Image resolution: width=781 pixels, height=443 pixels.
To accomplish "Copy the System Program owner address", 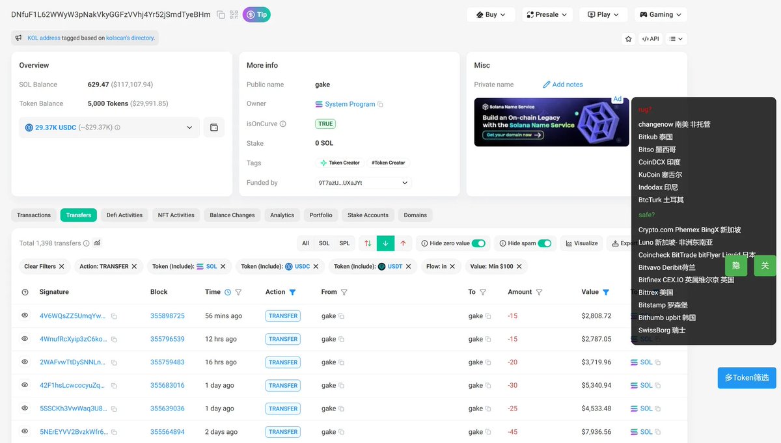I will (381, 104).
